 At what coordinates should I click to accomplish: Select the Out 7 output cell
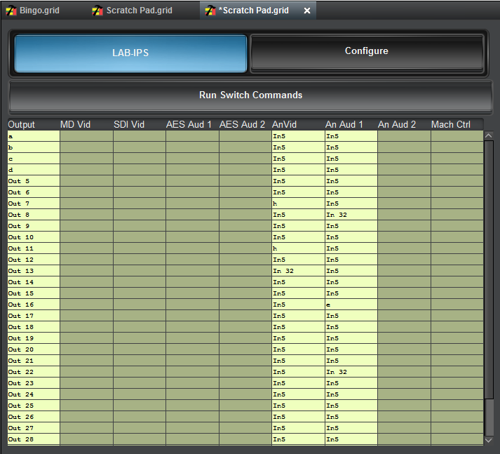point(34,203)
